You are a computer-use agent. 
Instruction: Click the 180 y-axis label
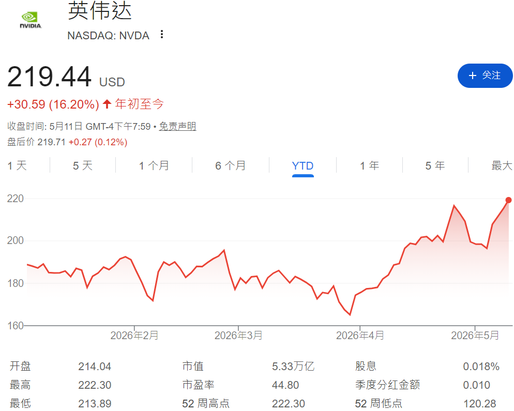(x=16, y=283)
